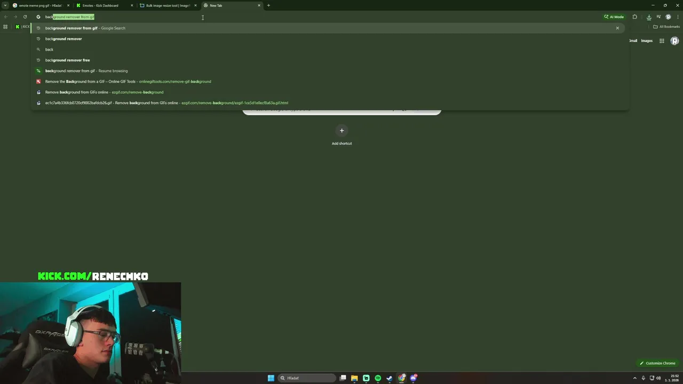Click the browser forward arrow
The width and height of the screenshot is (683, 384).
(x=15, y=17)
